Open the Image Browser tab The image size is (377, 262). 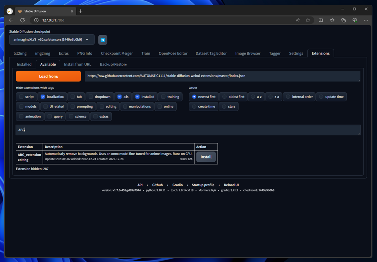(248, 53)
